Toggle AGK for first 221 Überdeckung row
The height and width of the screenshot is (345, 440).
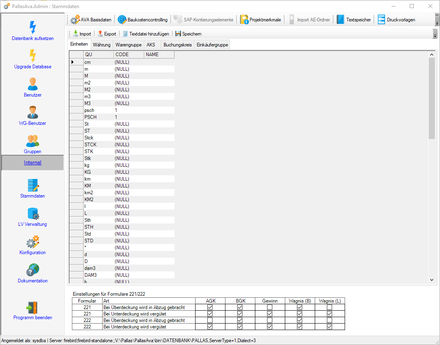pyautogui.click(x=210, y=307)
